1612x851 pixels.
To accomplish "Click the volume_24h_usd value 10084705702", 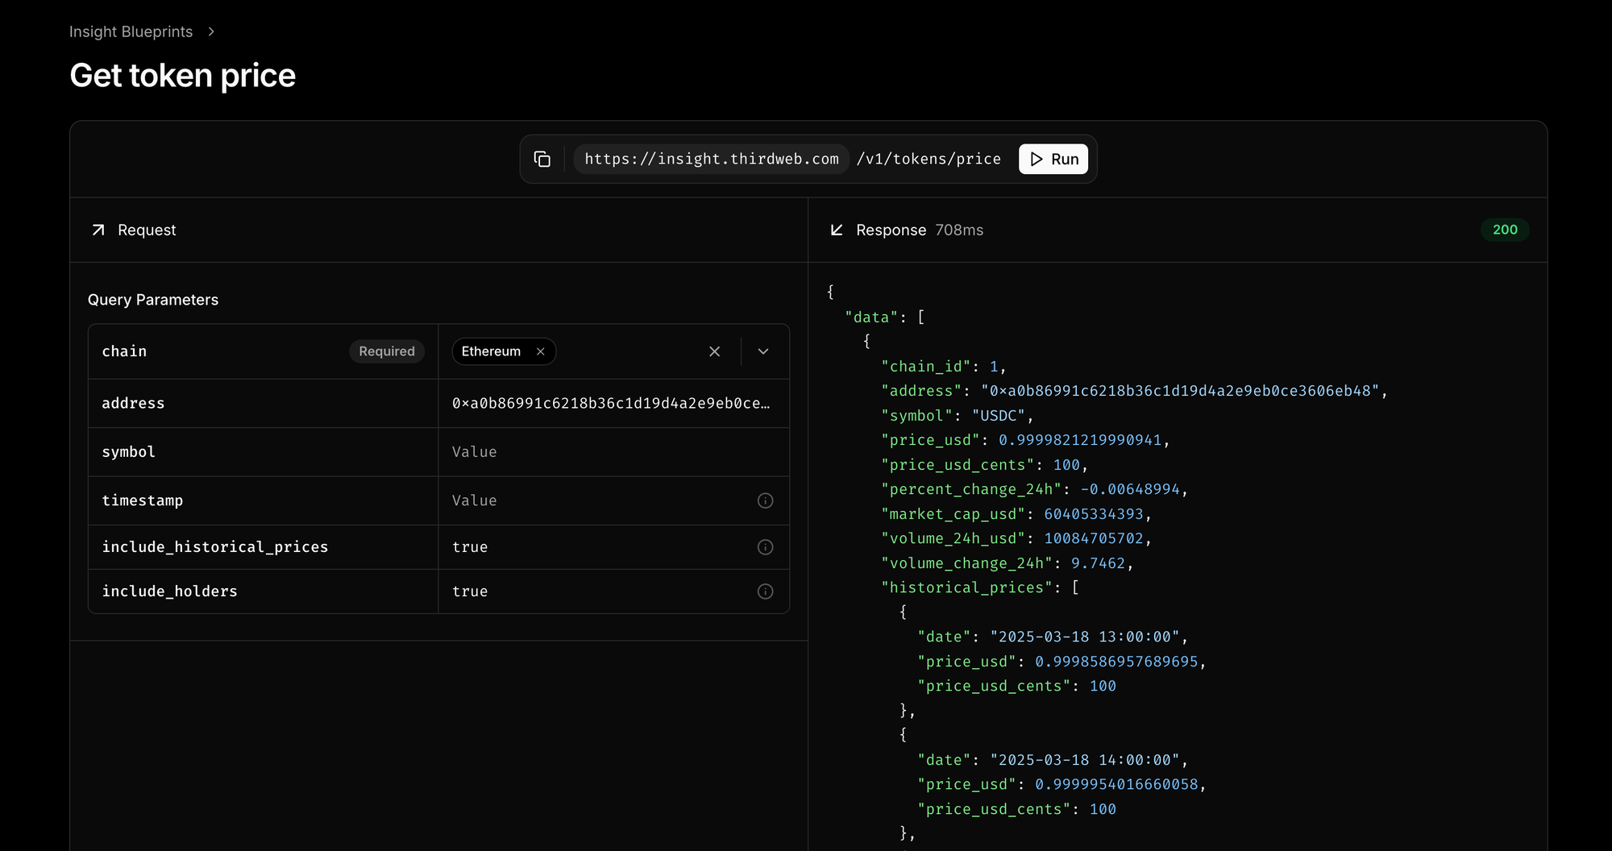I will pos(1094,538).
